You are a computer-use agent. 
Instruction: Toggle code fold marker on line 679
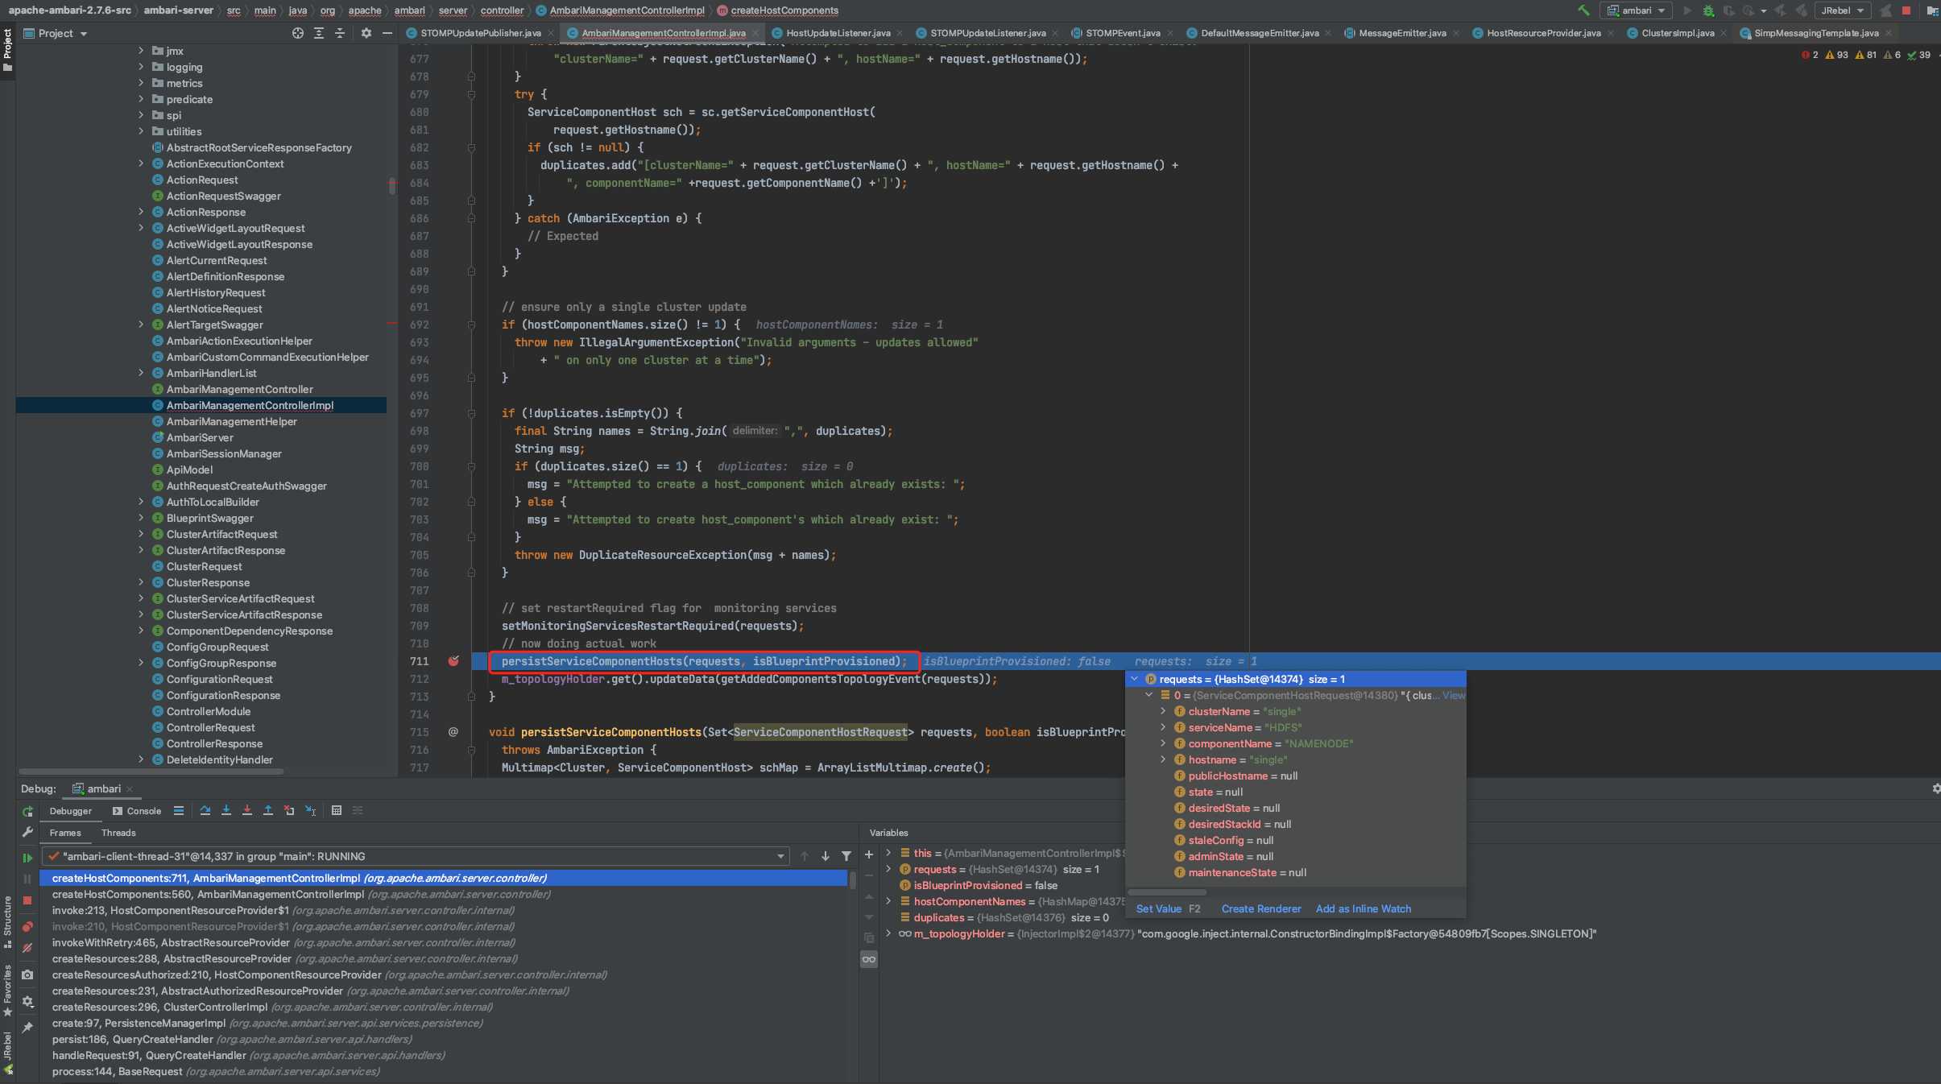[471, 94]
